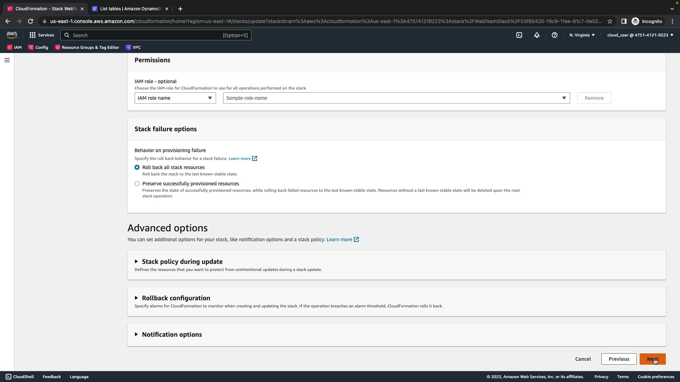Open the VPC service shortcut
This screenshot has width=680, height=382.
(133, 47)
